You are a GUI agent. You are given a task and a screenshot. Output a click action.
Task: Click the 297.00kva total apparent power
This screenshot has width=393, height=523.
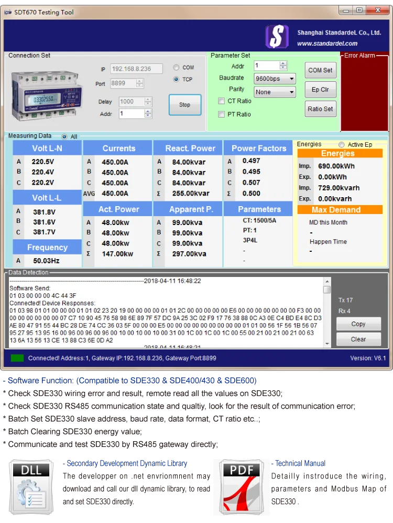[189, 254]
